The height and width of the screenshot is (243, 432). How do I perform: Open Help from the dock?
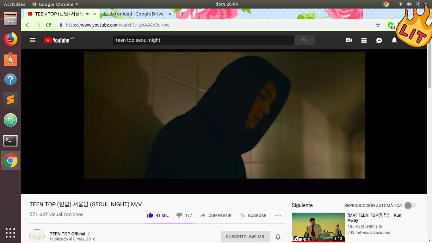coord(10,79)
